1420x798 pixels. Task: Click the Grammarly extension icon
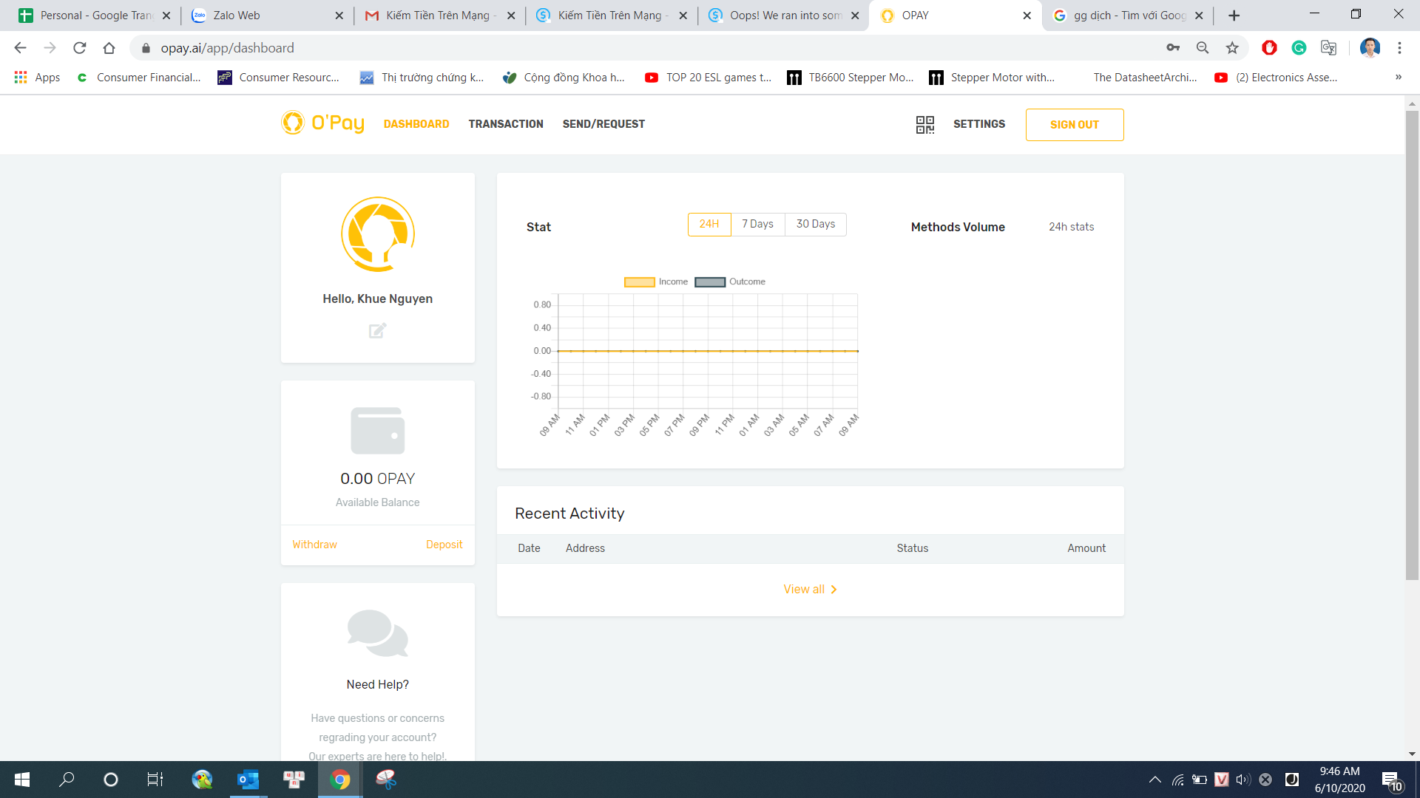point(1299,48)
